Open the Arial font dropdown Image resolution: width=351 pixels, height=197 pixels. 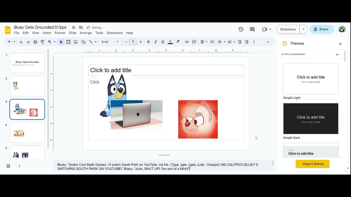tap(110, 42)
